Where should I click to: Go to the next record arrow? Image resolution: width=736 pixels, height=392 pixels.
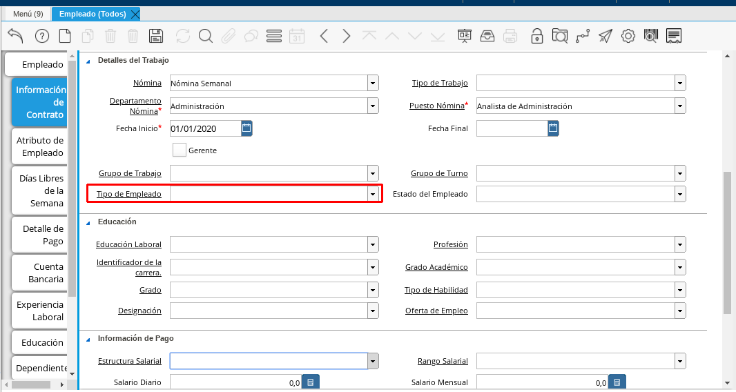tap(347, 36)
